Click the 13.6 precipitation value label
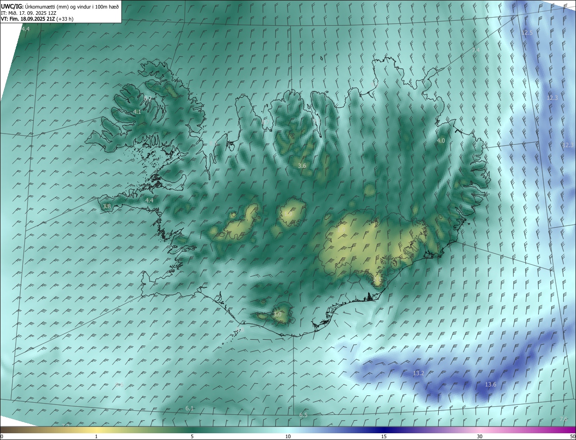The image size is (576, 440). [490, 384]
